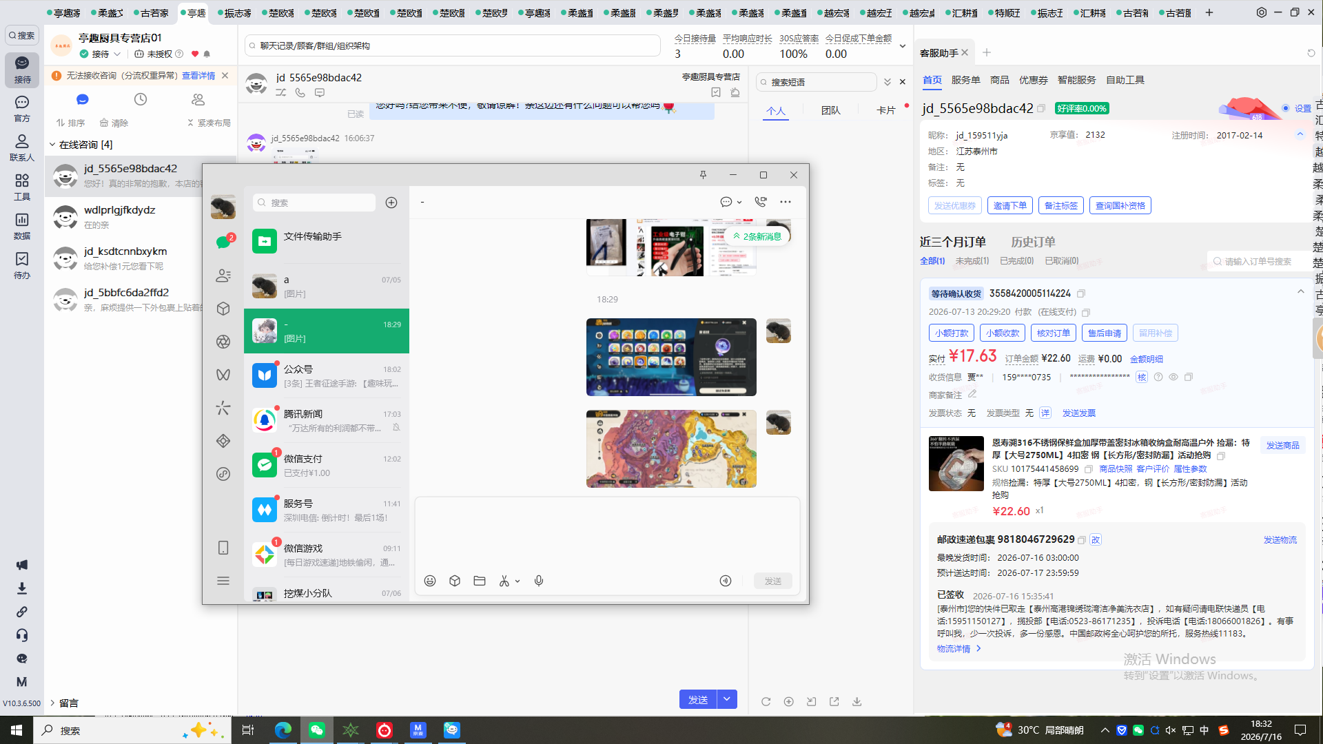1323x744 pixels.
Task: Switch to the 优惠券 tab
Action: 1033,80
